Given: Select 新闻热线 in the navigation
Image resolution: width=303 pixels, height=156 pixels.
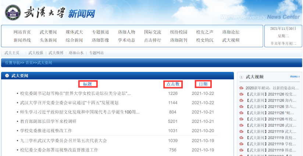Looking at the screenshot, I should pos(22,40).
